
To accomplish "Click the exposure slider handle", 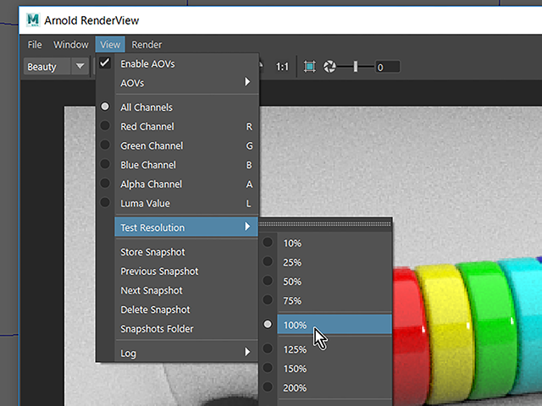I will (x=356, y=66).
